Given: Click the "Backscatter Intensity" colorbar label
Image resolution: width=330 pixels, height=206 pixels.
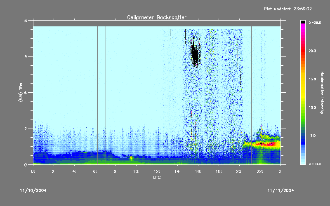Looking at the screenshot, I should [322, 93].
